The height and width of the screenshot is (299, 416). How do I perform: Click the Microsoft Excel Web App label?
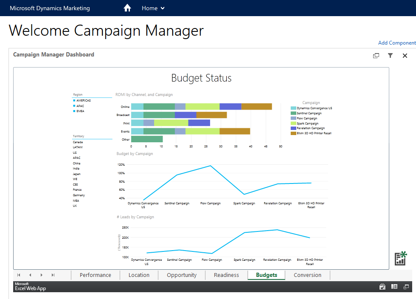[x=30, y=287]
